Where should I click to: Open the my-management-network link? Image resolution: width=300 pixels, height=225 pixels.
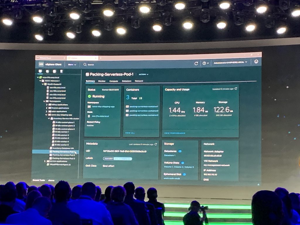coord(217,165)
